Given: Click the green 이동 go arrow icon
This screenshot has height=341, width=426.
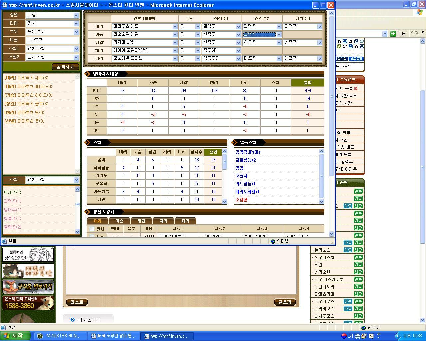Looking at the screenshot, I should pos(393,33).
